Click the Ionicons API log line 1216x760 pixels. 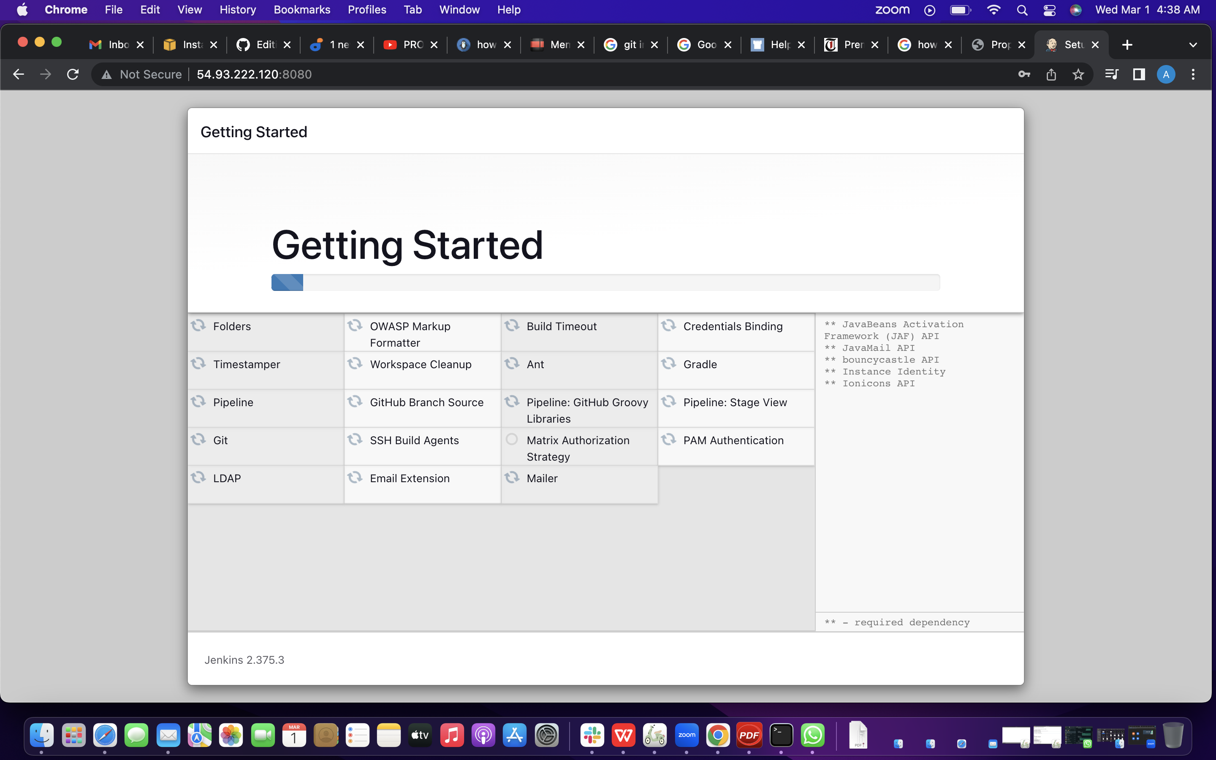coord(869,383)
